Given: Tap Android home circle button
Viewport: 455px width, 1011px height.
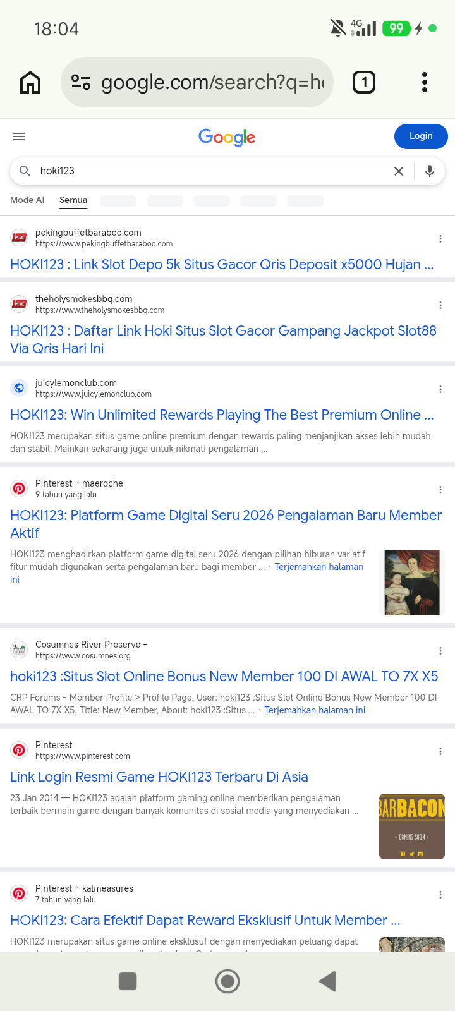Looking at the screenshot, I should click(x=227, y=981).
